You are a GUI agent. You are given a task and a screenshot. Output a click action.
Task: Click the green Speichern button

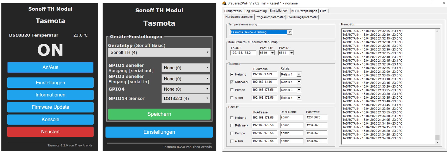tap(159, 114)
